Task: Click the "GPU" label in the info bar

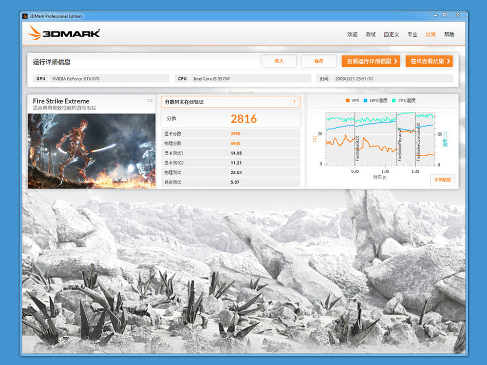Action: point(41,79)
